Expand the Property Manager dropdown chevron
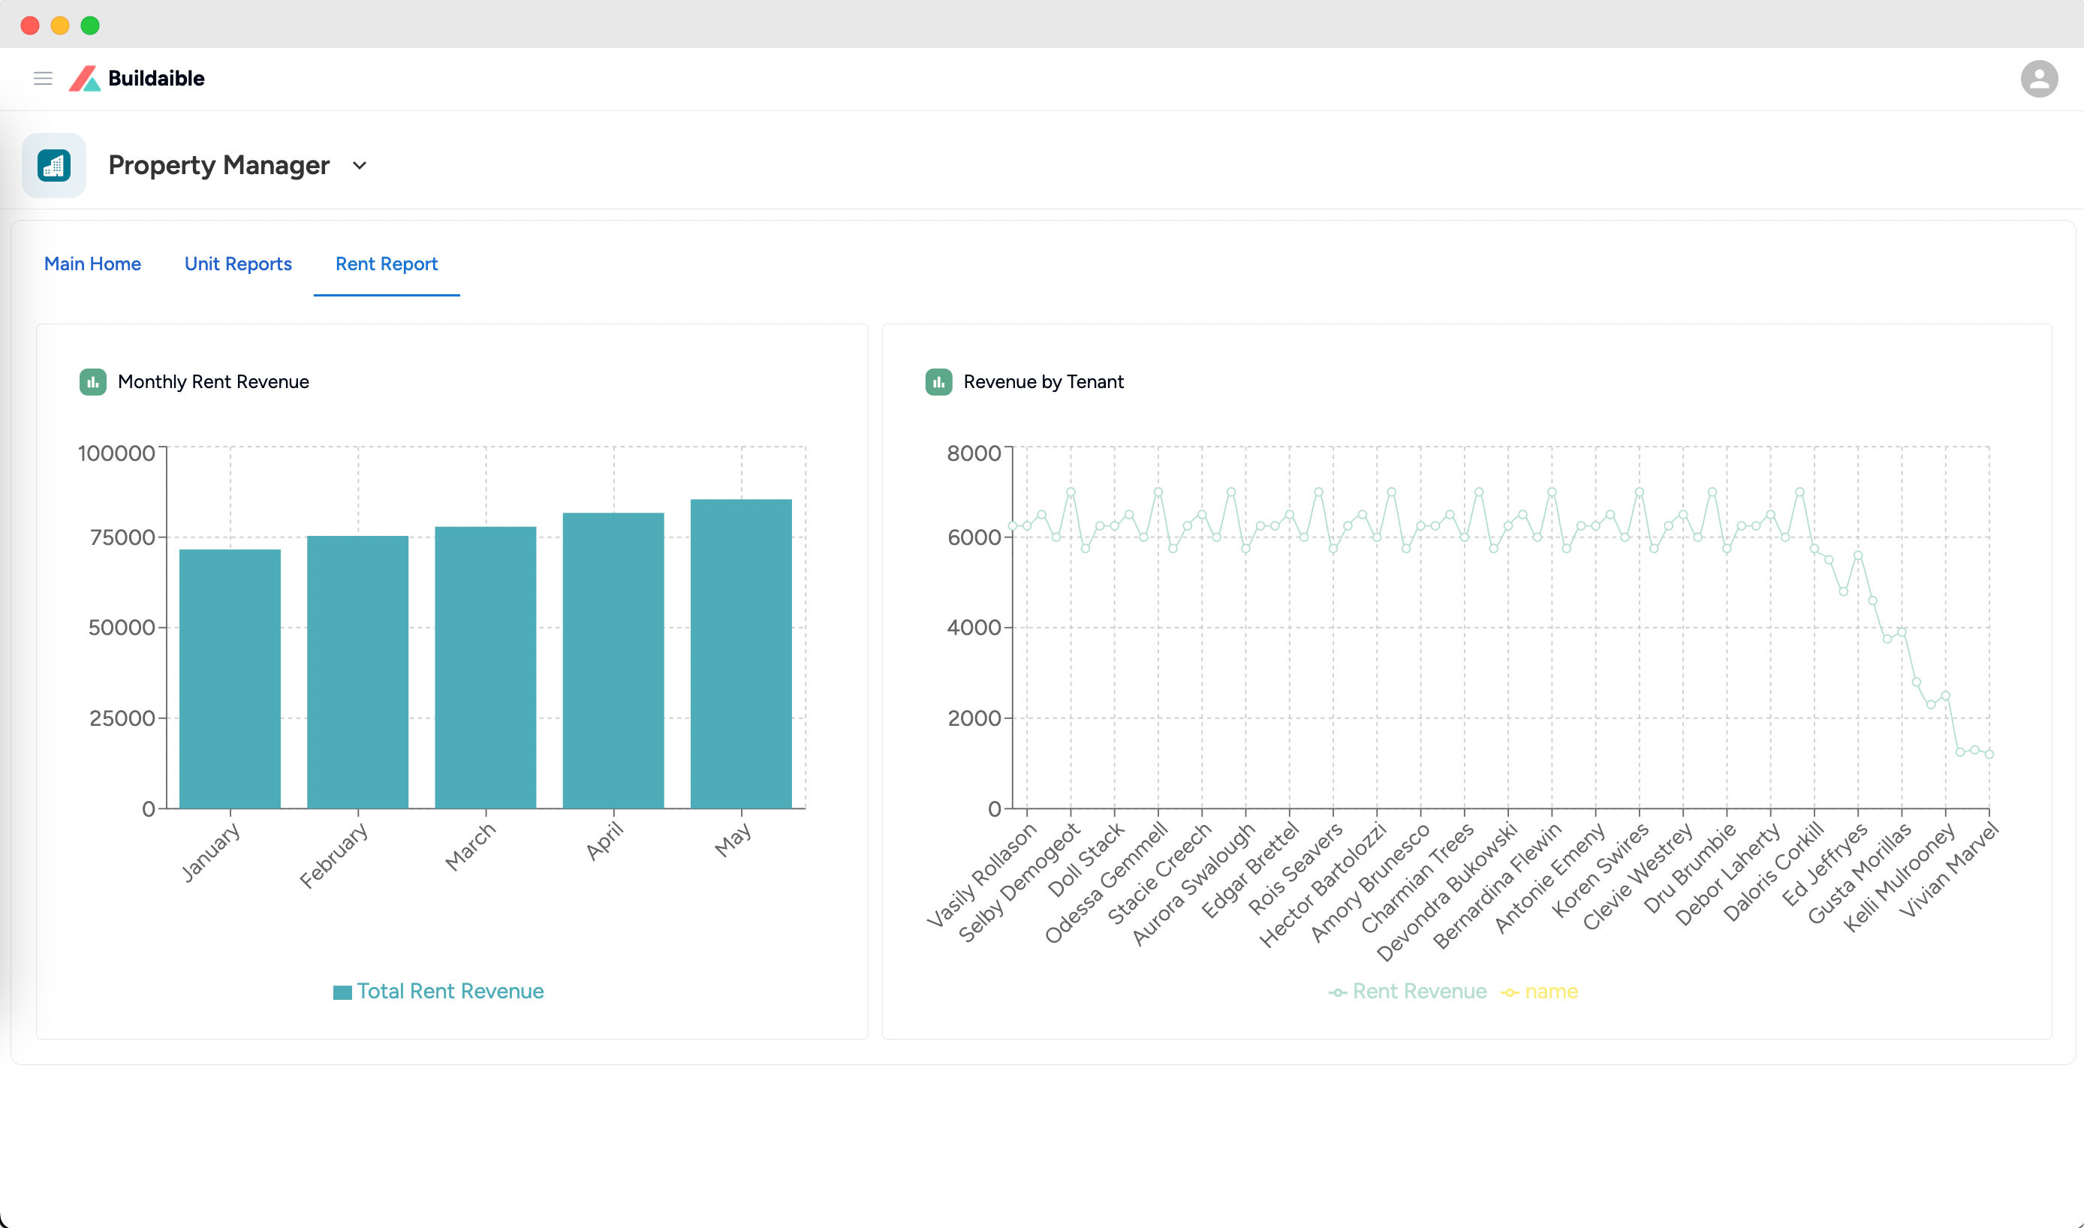 click(359, 165)
